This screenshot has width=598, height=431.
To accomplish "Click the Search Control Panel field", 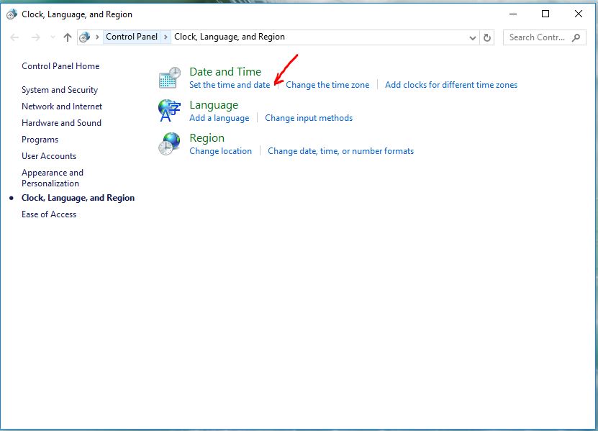I will point(536,37).
